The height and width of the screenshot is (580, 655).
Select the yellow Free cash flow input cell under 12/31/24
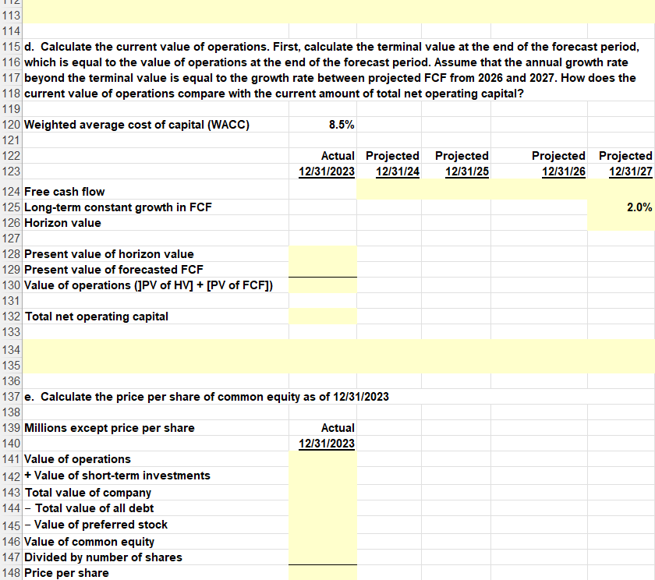390,191
